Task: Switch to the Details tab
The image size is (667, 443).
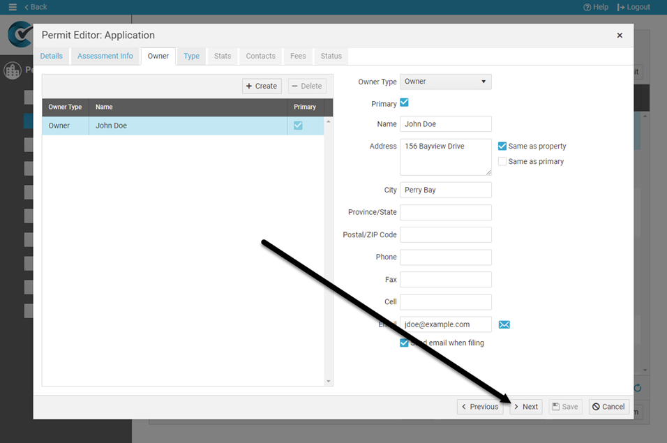Action: pos(51,56)
